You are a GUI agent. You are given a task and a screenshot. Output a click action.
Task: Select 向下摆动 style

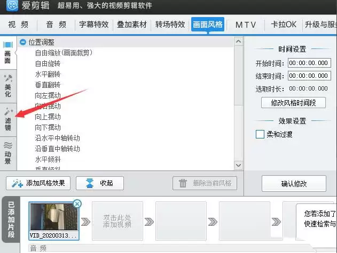[x=48, y=127]
